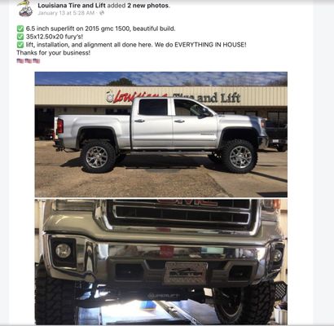
Task: Click the globe audience privacy icon
Action: (x=102, y=13)
